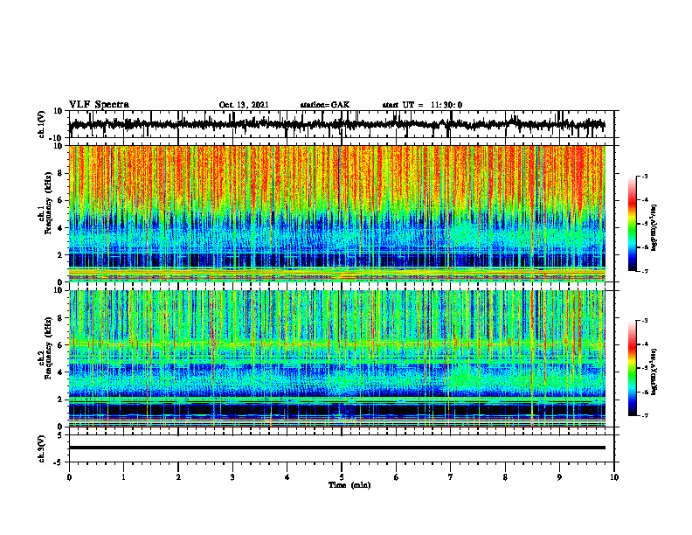The height and width of the screenshot is (535, 692).
Task: Click time axis tick label "3"
Action: [232, 477]
